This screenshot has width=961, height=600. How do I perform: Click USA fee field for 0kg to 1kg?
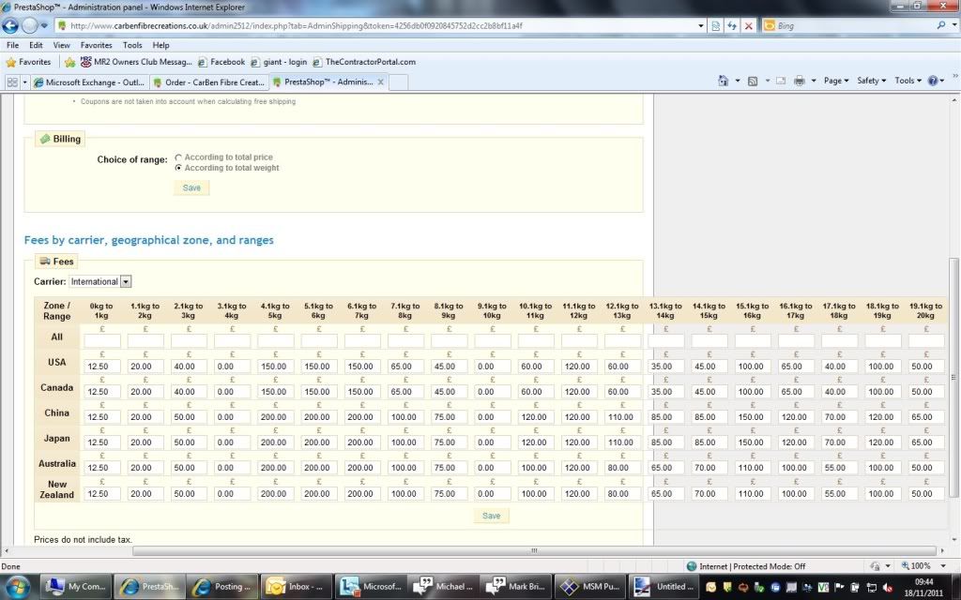102,367
